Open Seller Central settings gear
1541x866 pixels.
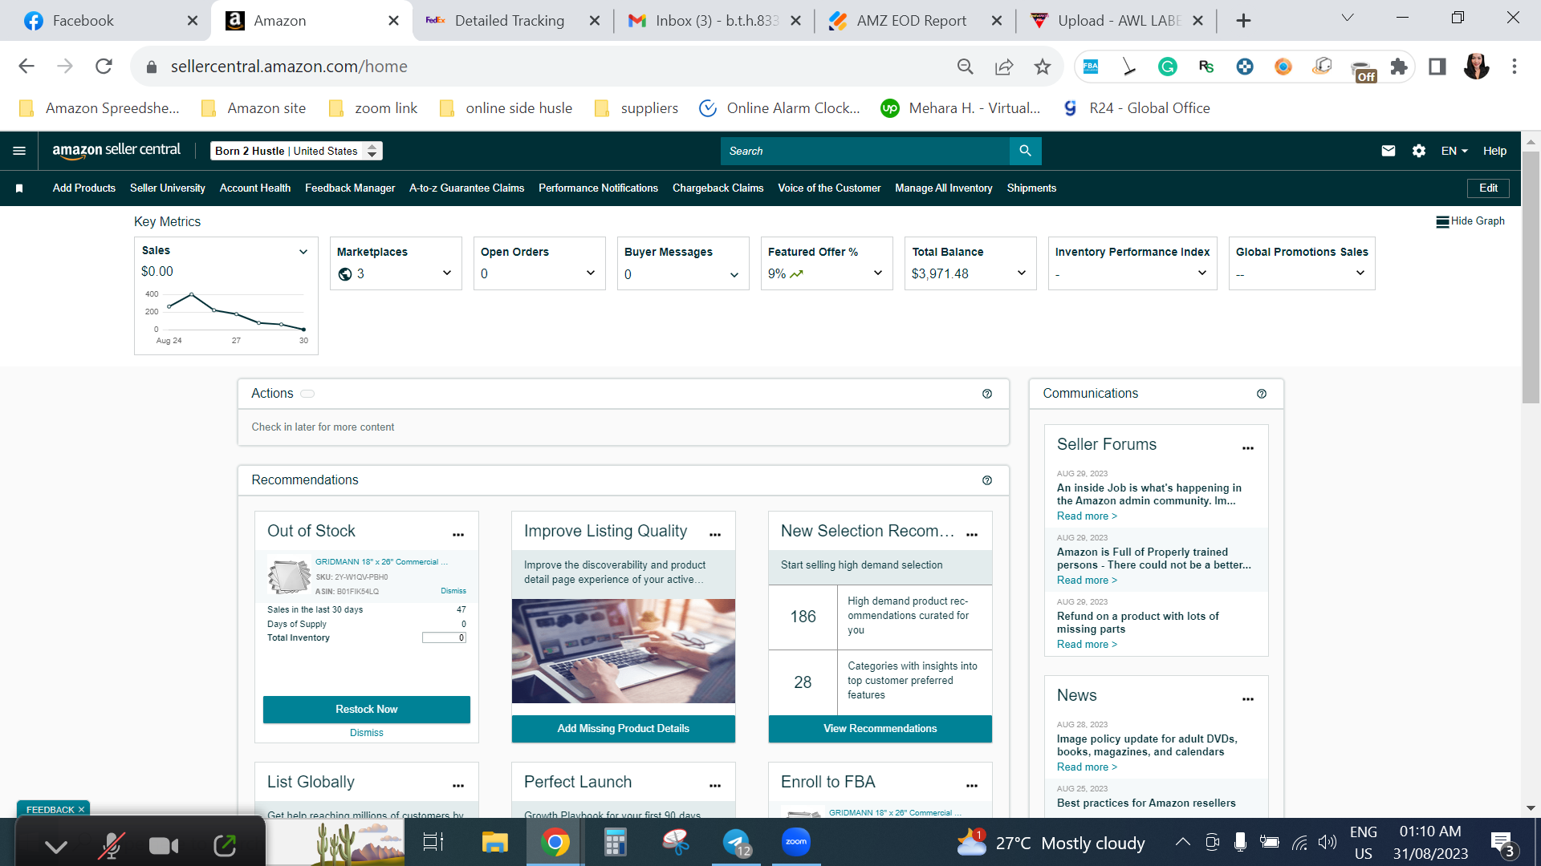[x=1419, y=151]
